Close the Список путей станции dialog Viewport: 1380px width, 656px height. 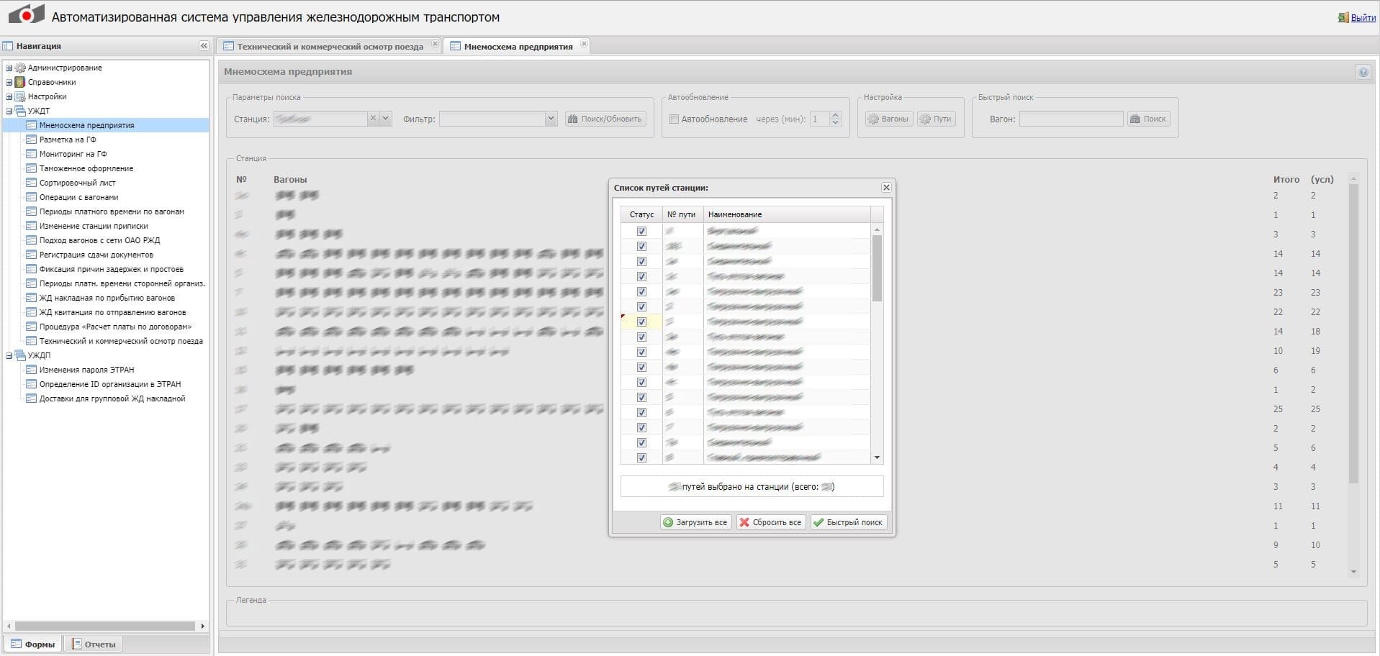pyautogui.click(x=886, y=188)
